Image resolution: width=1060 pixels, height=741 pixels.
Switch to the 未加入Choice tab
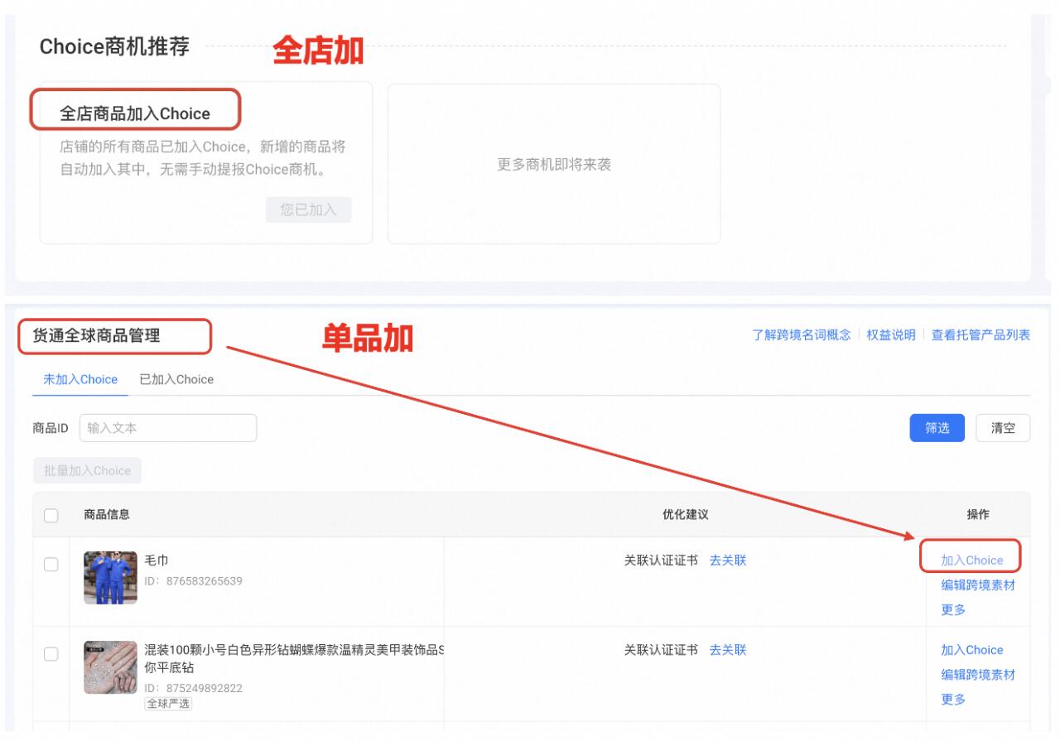(80, 379)
